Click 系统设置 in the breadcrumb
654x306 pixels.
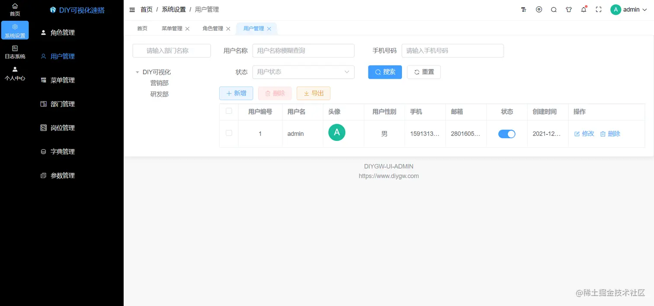[x=174, y=10]
